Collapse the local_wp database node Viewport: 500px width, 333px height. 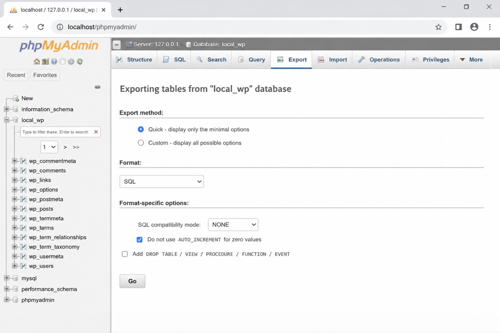click(7, 120)
